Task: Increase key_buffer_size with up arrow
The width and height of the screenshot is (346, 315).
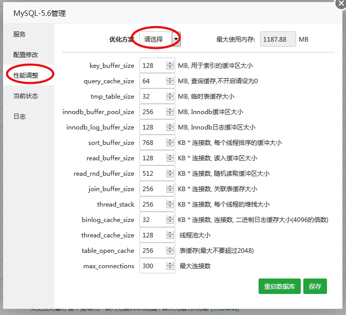Action: (x=170, y=63)
